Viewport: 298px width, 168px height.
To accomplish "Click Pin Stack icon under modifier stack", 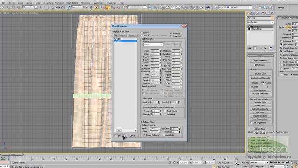I will pos(250,49).
